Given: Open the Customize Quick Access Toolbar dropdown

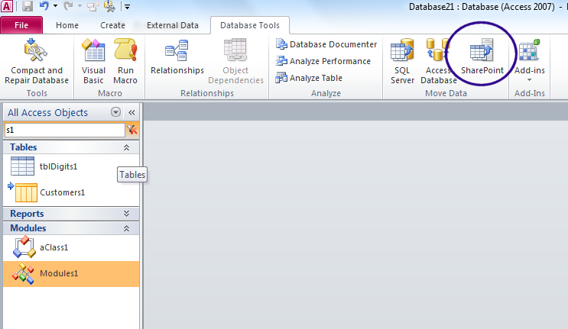Looking at the screenshot, I should pyautogui.click(x=127, y=7).
